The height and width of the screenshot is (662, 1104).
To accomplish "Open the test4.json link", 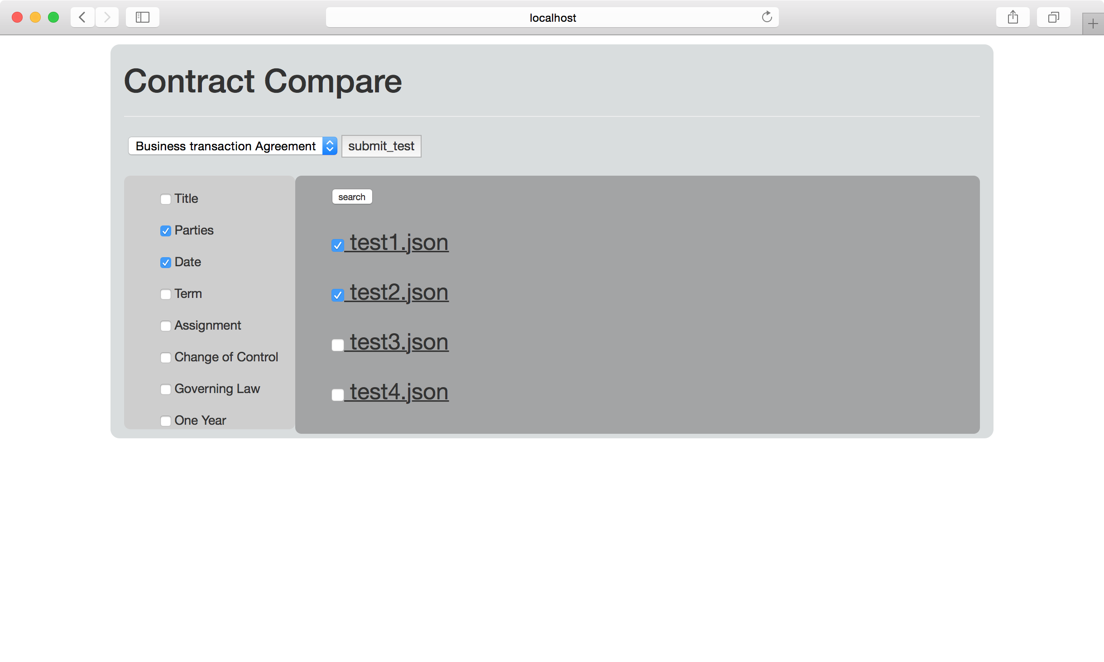I will (398, 392).
